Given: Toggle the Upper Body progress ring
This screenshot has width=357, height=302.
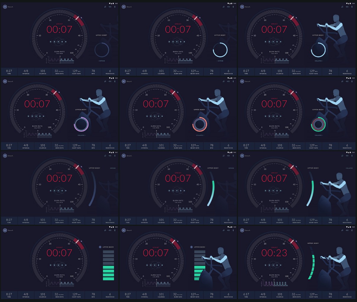Looking at the screenshot, I should point(102,50).
